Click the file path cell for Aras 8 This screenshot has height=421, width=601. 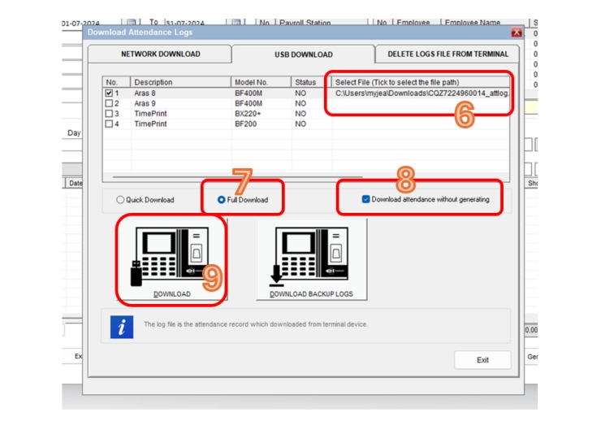pos(421,93)
